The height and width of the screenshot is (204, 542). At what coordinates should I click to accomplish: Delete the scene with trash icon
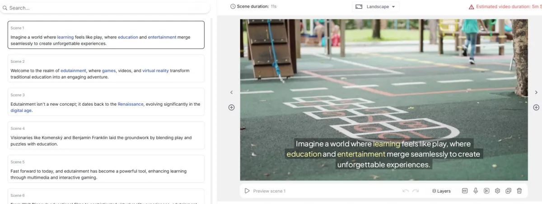click(x=519, y=191)
